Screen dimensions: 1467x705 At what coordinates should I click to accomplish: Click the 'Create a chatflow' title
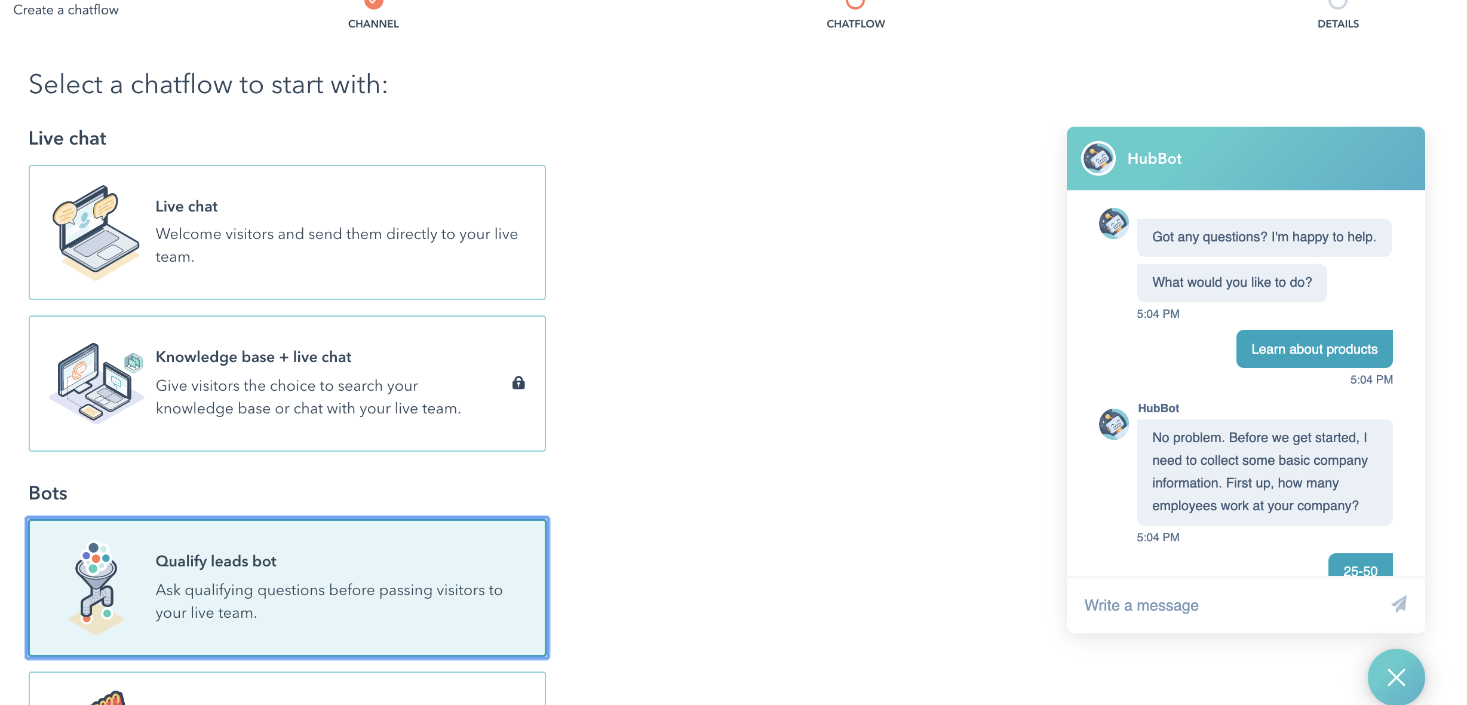pyautogui.click(x=66, y=10)
